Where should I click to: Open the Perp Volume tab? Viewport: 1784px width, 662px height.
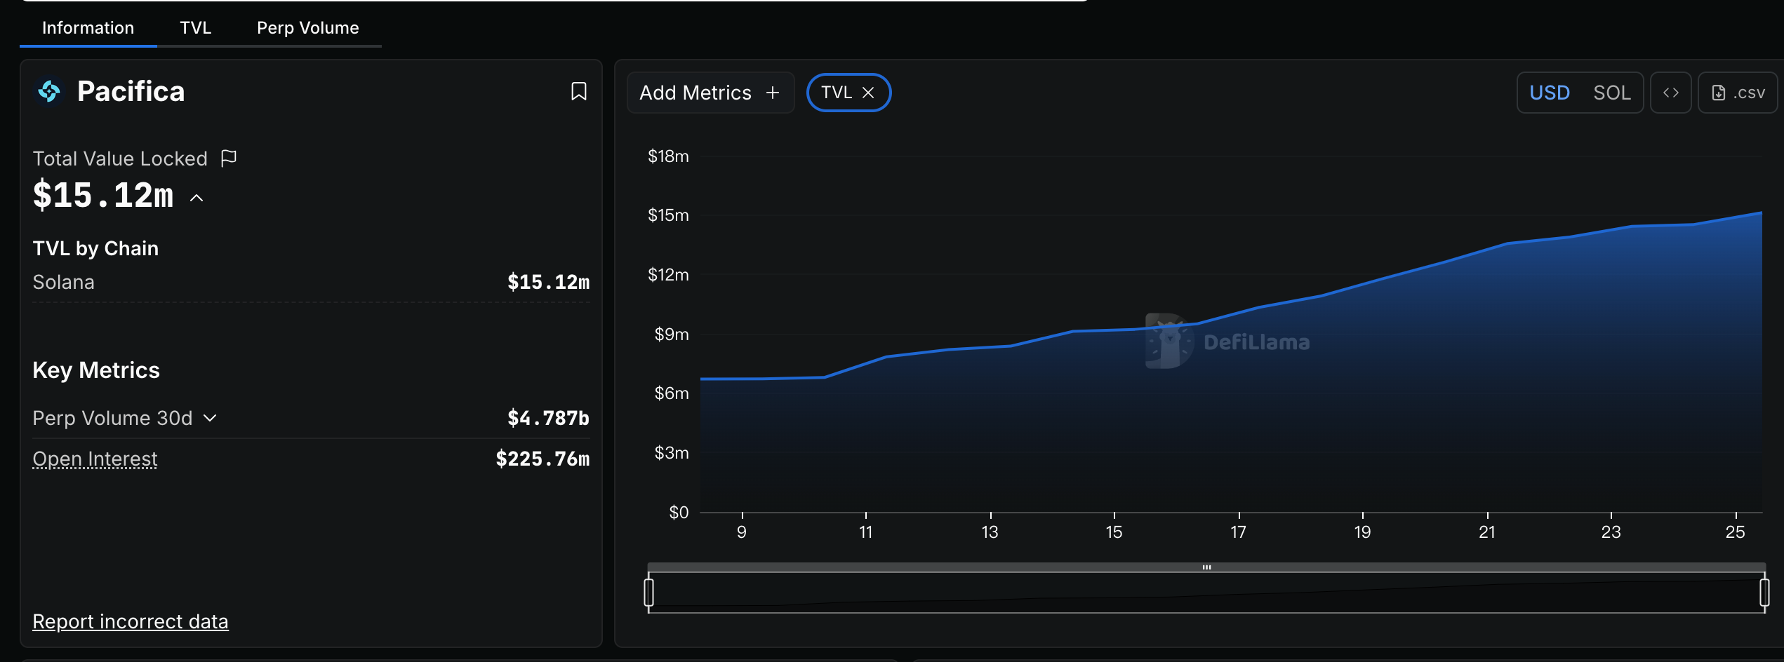(x=307, y=28)
